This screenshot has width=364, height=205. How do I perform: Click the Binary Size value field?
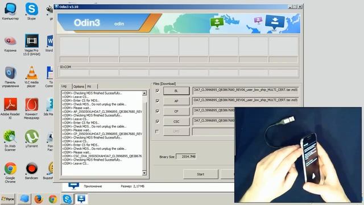(x=186, y=157)
